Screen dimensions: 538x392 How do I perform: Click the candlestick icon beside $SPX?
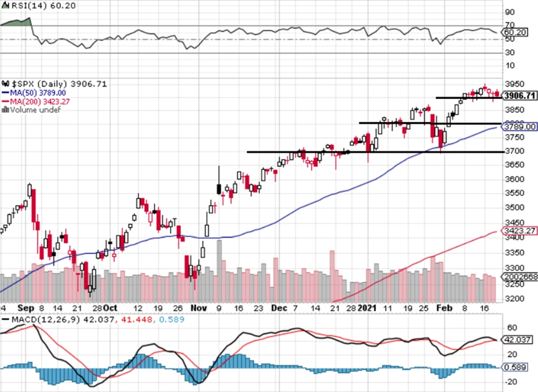click(6, 84)
